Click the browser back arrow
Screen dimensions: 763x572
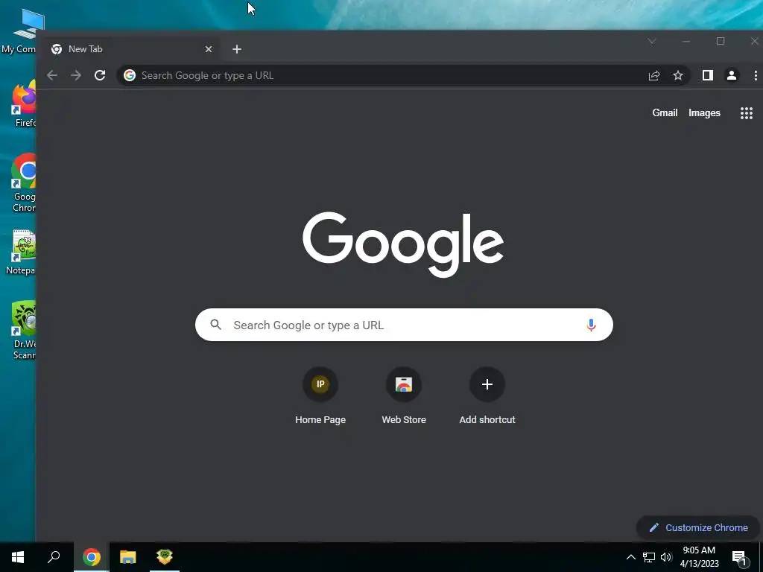(x=52, y=75)
